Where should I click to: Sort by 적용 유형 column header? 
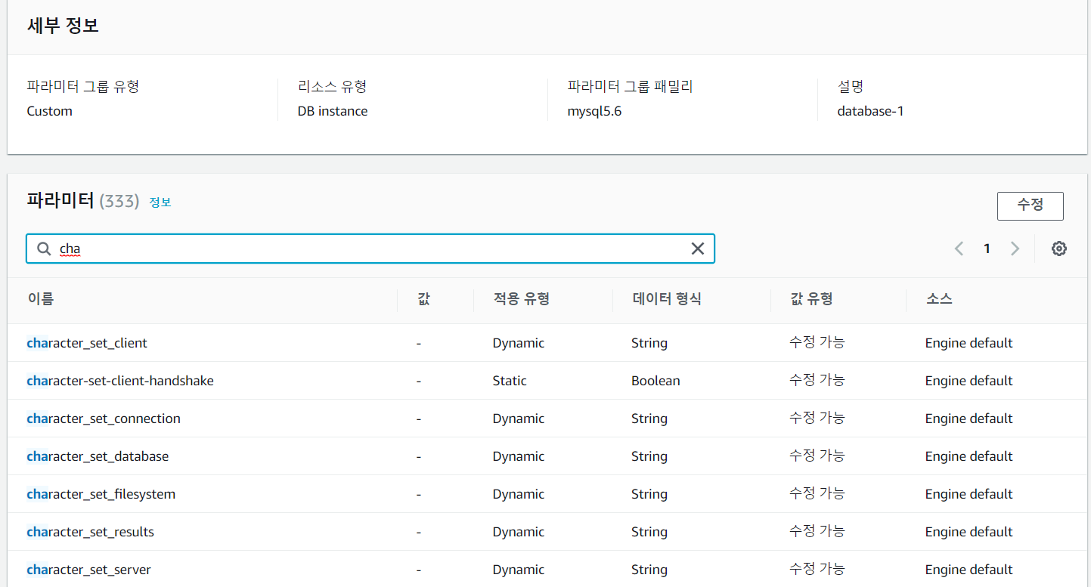[x=521, y=299]
